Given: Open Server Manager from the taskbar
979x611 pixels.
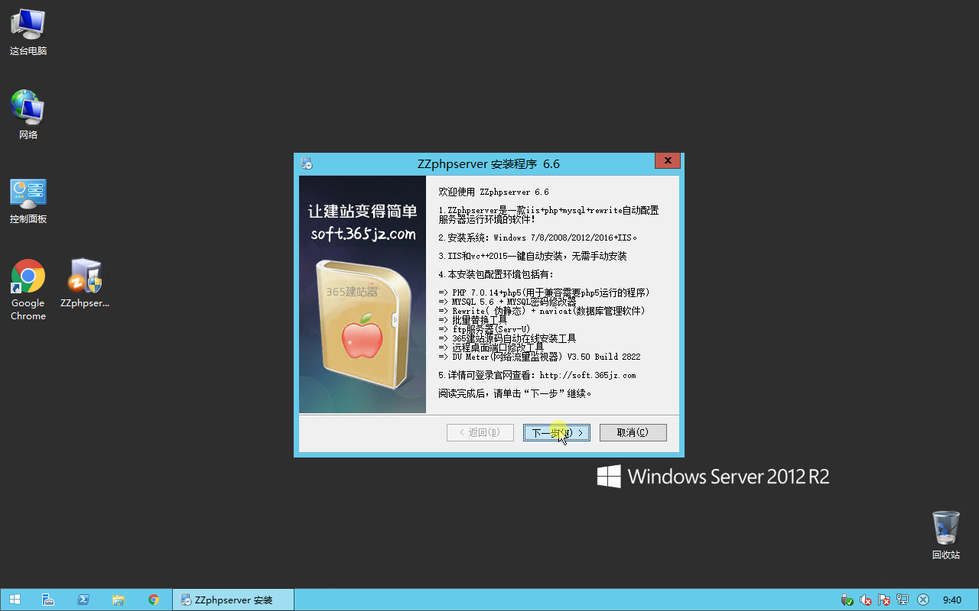Looking at the screenshot, I should point(47,600).
